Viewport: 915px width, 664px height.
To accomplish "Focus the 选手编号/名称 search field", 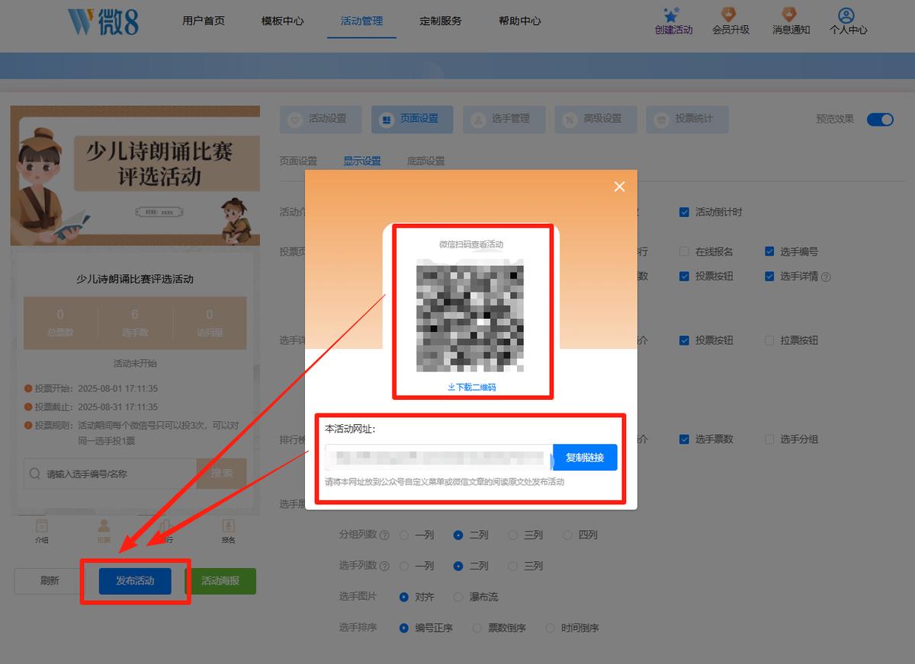I will click(x=111, y=474).
